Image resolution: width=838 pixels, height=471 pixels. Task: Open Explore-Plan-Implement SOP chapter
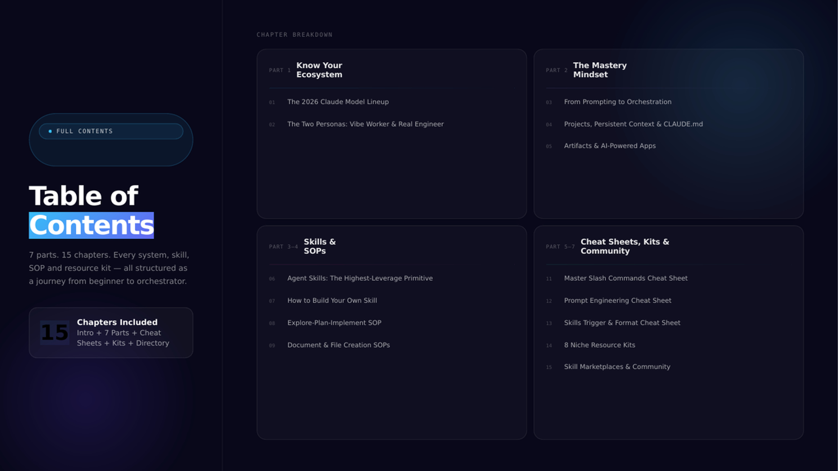click(x=334, y=323)
